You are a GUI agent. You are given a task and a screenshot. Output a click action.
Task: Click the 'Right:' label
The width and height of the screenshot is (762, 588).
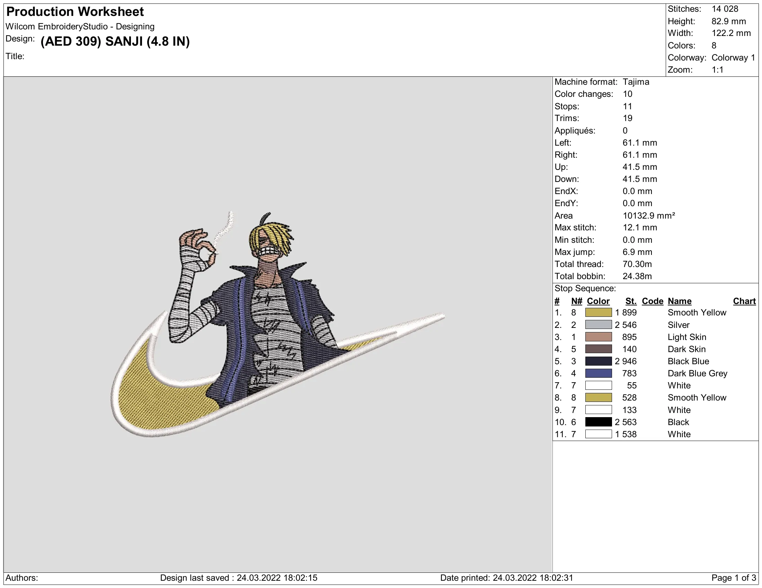click(566, 155)
